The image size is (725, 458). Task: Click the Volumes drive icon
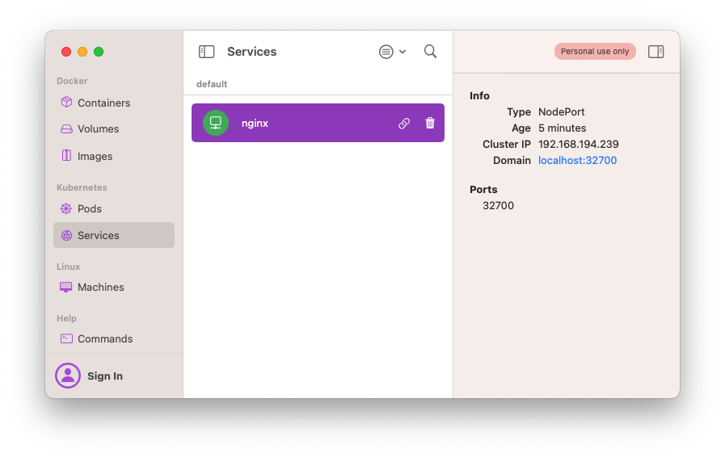coord(66,129)
